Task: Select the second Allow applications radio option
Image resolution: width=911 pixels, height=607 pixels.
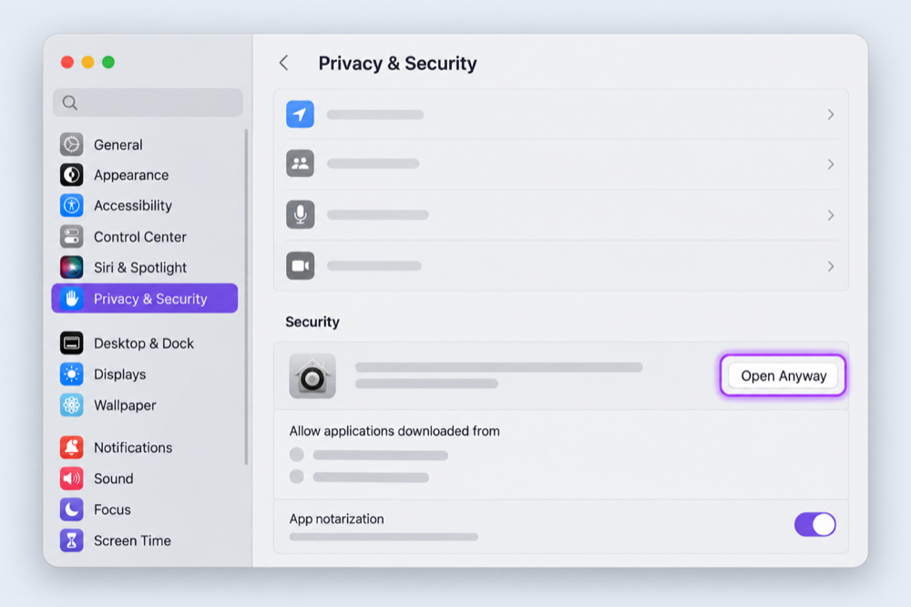Action: 296,477
